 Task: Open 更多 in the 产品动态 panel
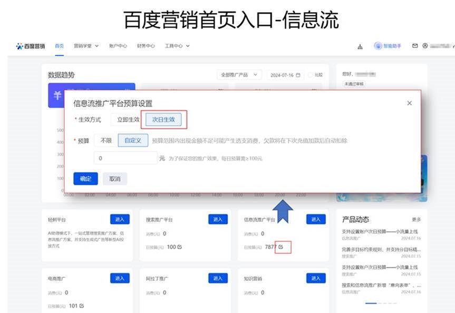(417, 220)
